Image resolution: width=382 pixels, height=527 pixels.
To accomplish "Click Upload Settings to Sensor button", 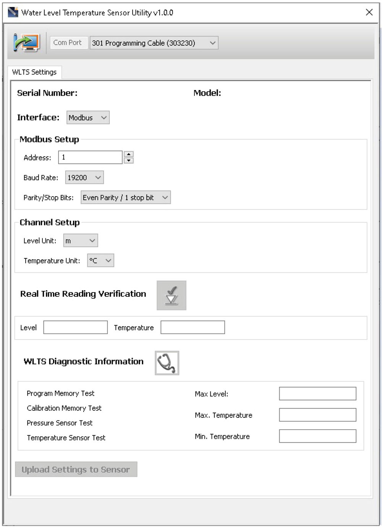I will (x=76, y=469).
